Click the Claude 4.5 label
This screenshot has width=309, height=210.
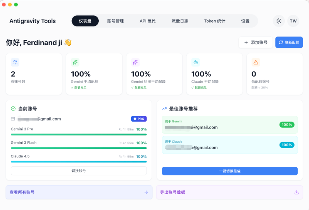point(20,156)
